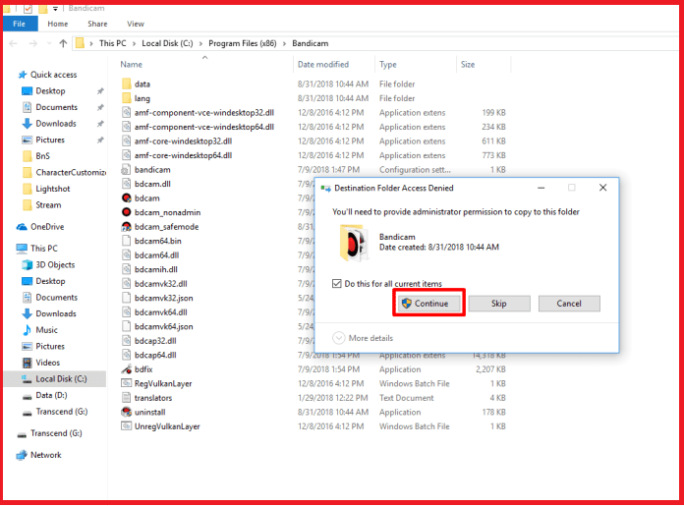Viewport: 684px width, 506px height.
Task: Sort by Date modified column header
Action: click(323, 64)
